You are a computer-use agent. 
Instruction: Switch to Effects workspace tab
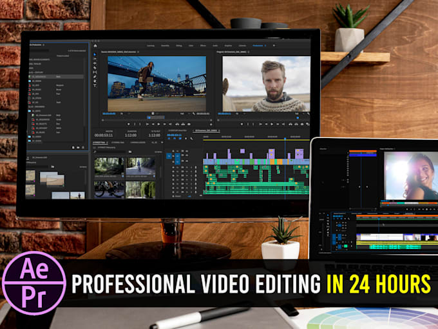click(203, 45)
